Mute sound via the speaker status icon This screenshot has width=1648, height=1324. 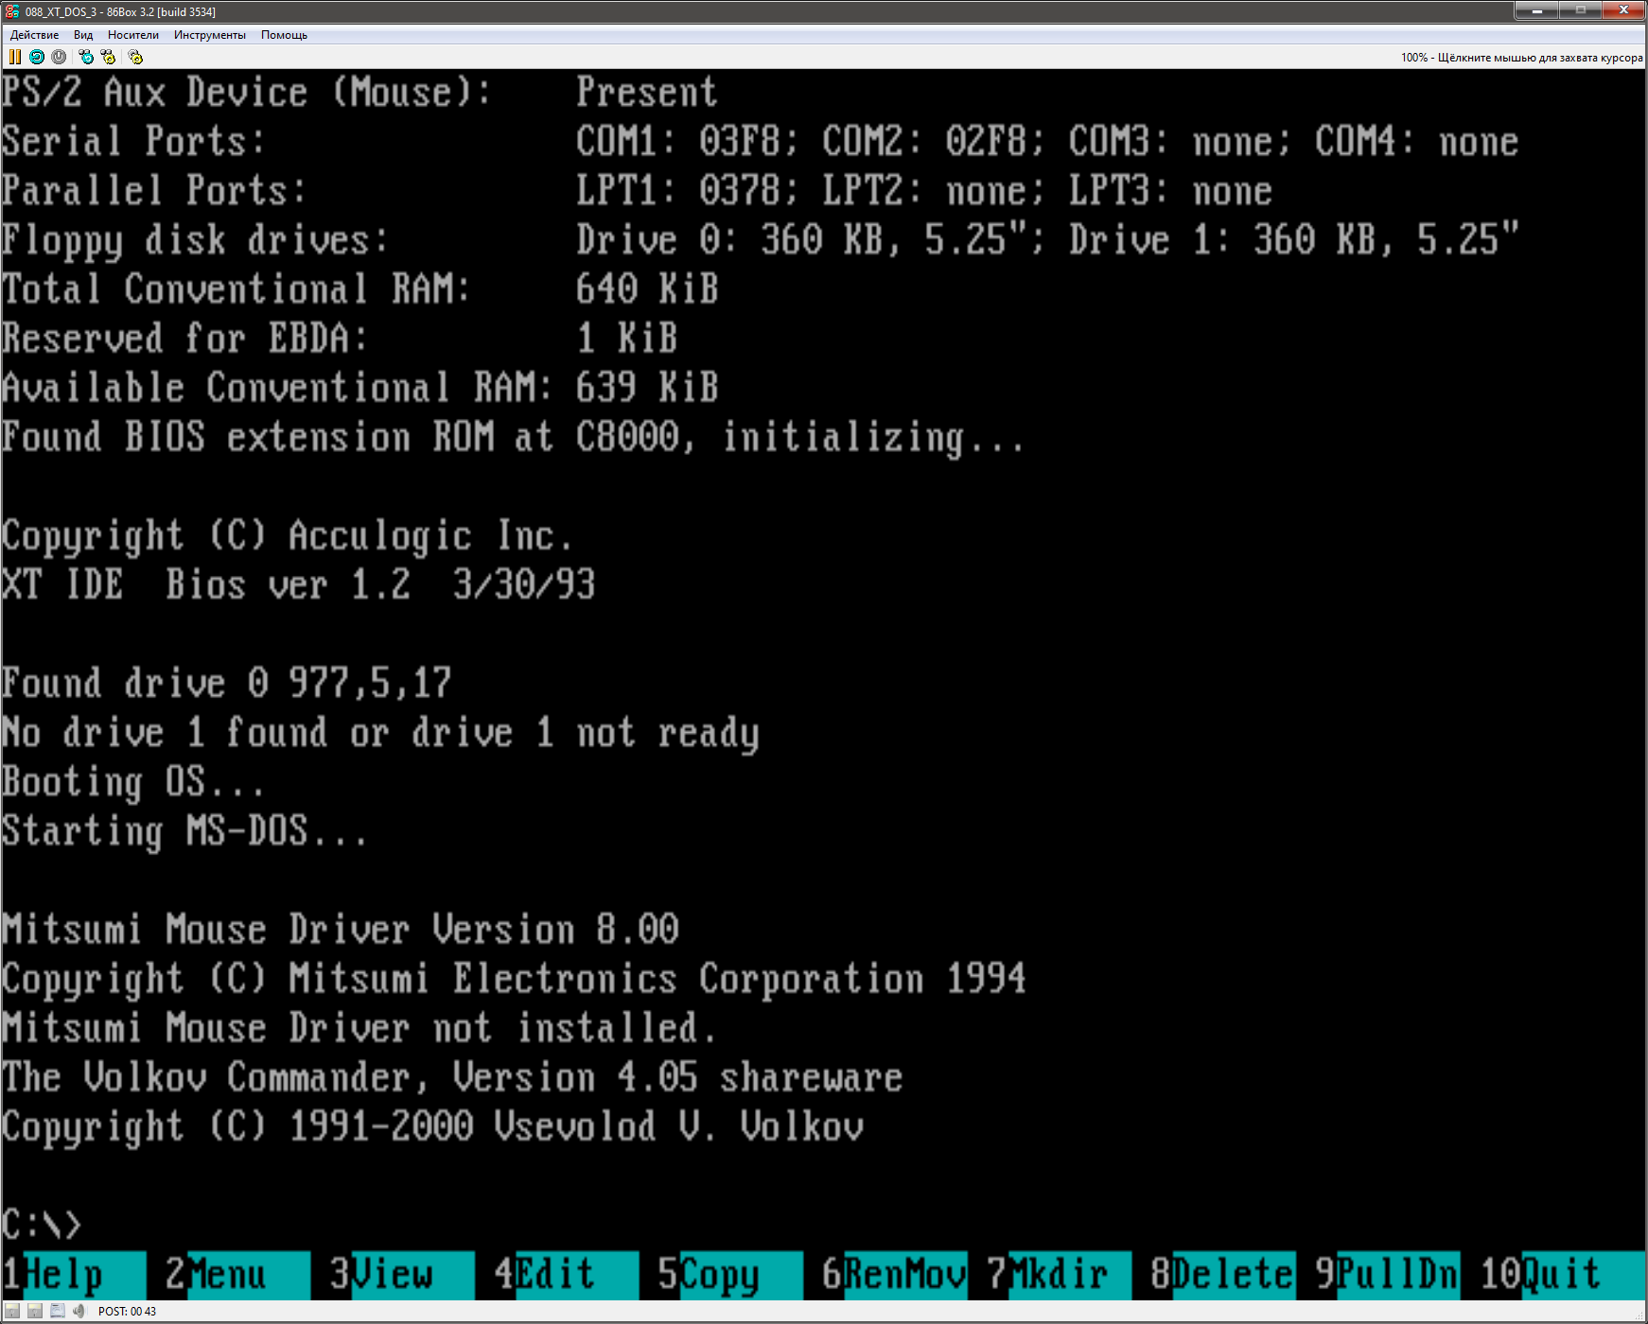point(79,1311)
